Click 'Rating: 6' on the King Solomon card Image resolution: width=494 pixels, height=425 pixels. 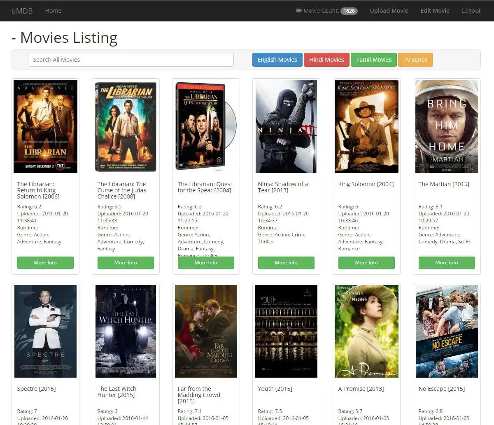(x=348, y=207)
